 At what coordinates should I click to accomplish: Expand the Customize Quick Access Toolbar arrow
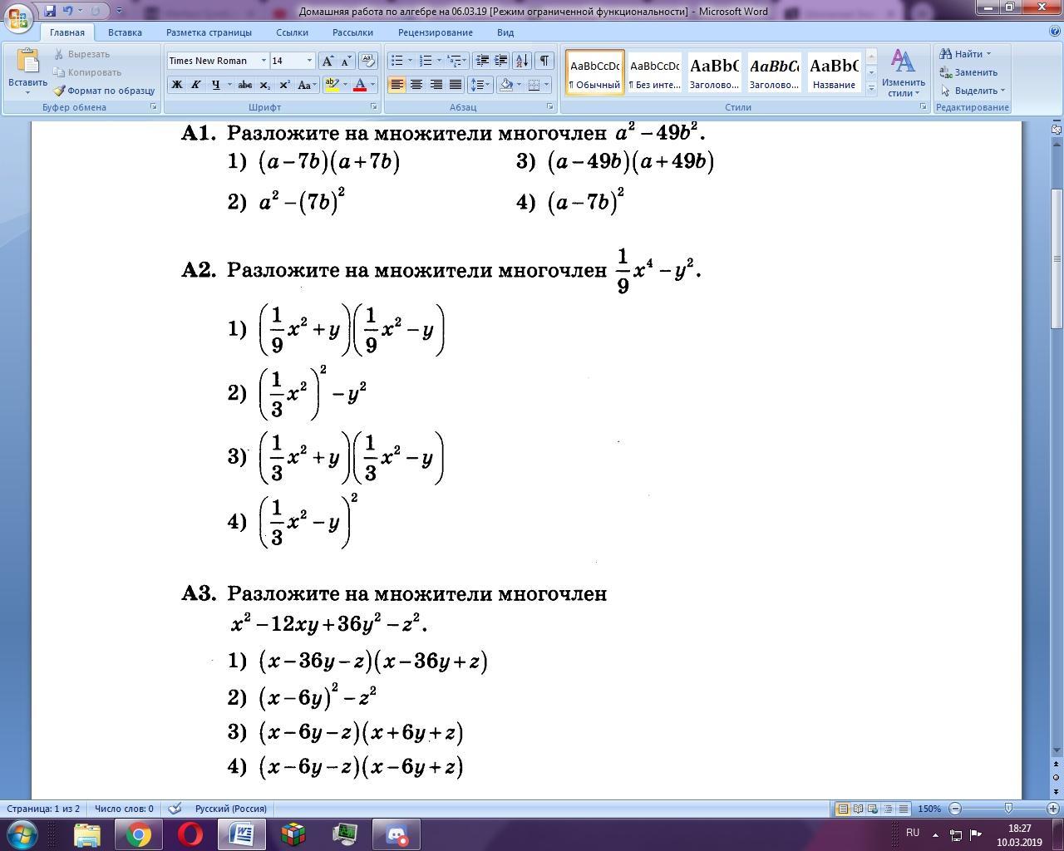(x=119, y=11)
